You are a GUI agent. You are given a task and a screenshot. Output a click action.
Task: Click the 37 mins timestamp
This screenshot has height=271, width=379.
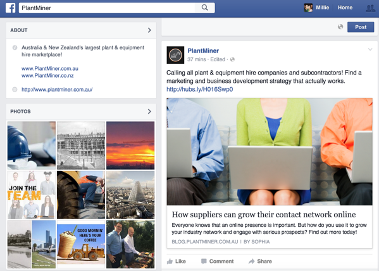click(197, 59)
